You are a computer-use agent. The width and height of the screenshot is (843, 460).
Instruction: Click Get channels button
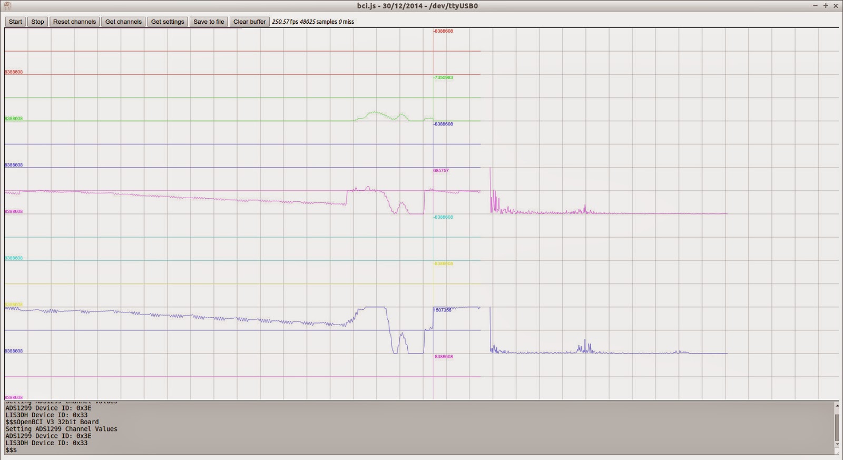click(123, 22)
